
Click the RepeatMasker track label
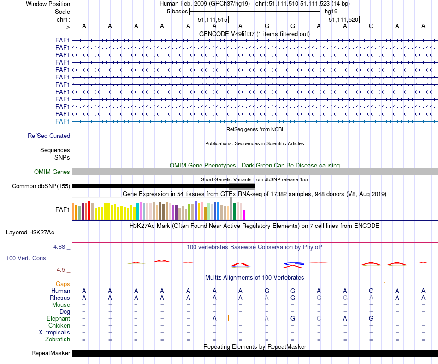click(x=51, y=353)
